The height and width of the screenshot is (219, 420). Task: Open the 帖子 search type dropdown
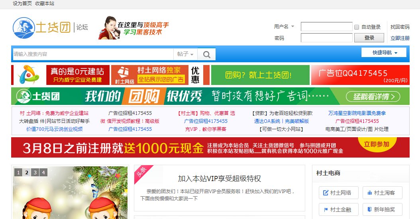tap(185, 54)
